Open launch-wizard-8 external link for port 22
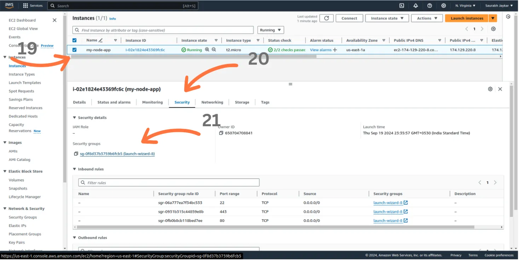519x261 pixels. (406, 203)
